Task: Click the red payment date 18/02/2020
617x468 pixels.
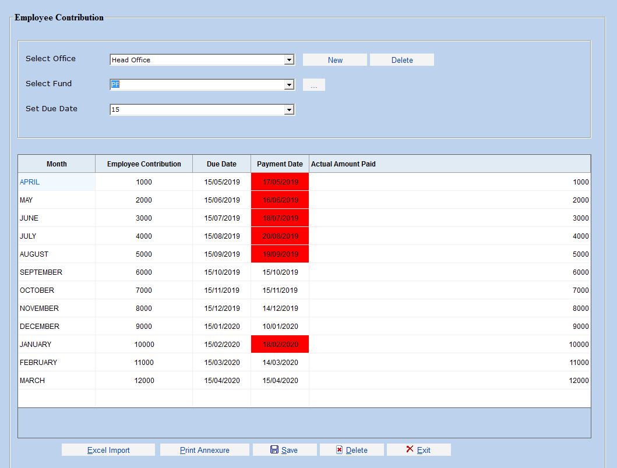Action: tap(280, 345)
